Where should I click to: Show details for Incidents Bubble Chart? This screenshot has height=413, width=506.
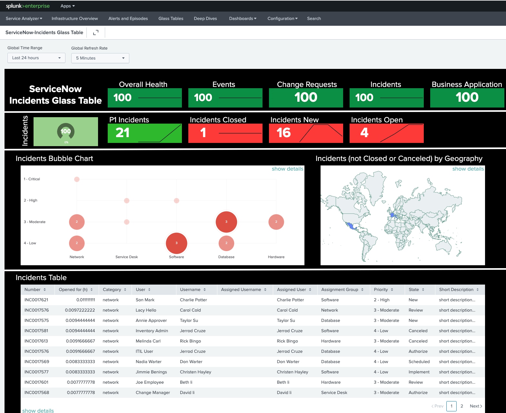click(x=287, y=169)
